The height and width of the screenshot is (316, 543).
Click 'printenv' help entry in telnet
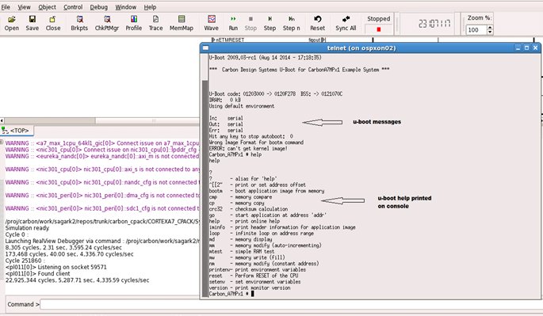258,269
